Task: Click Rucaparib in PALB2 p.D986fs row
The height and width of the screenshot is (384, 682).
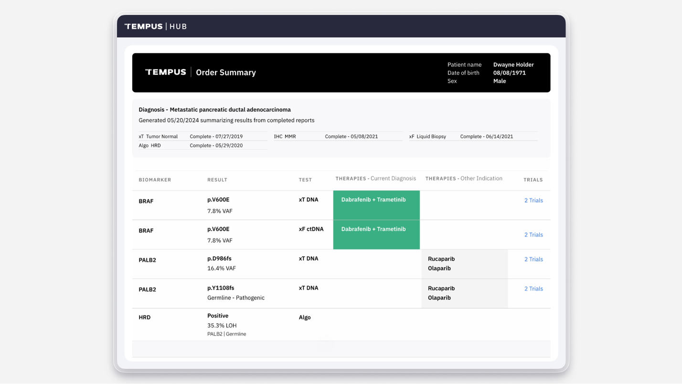Action: 441,259
